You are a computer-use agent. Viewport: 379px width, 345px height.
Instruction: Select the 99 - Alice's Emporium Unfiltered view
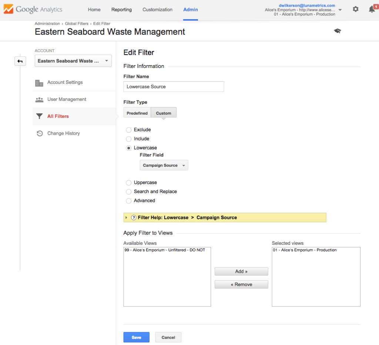(165, 250)
